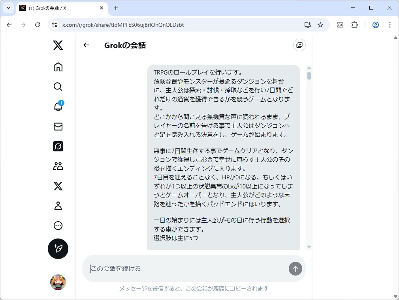View your Communities
Screen dimensions: 399x300
[x=58, y=166]
